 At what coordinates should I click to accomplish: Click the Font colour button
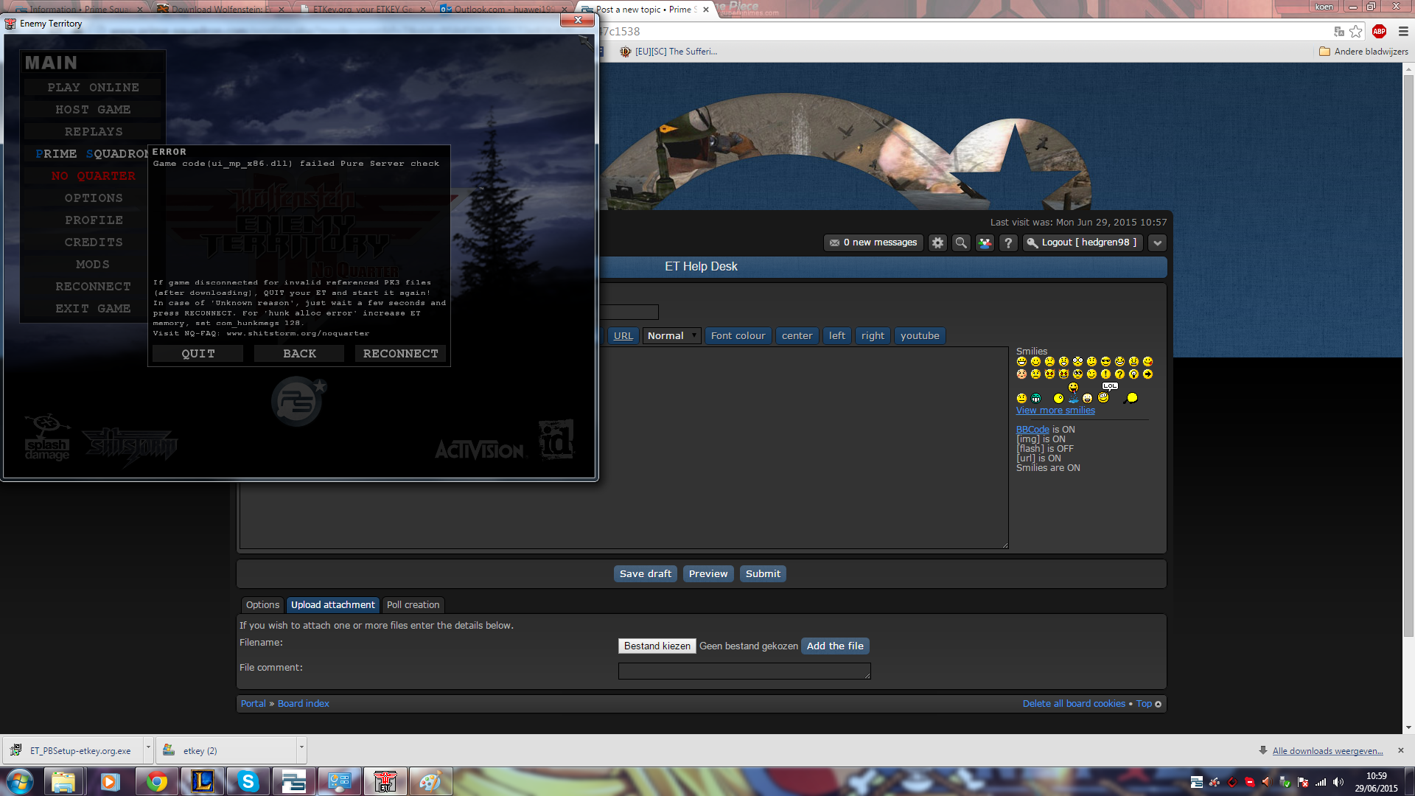pos(738,336)
